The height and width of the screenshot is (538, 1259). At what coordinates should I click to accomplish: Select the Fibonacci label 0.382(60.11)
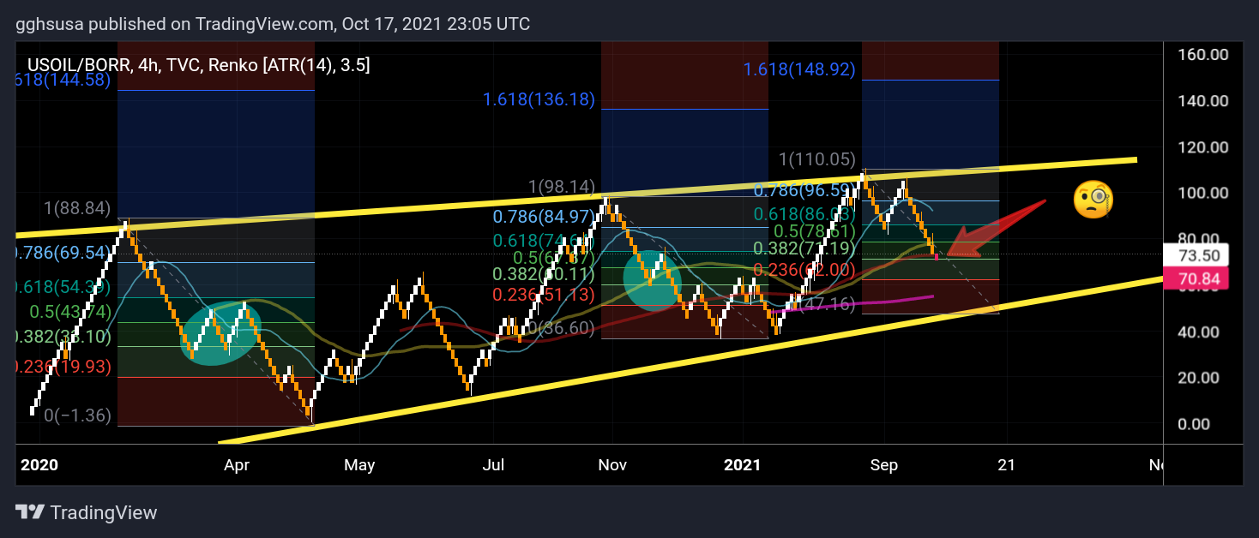pyautogui.click(x=543, y=275)
